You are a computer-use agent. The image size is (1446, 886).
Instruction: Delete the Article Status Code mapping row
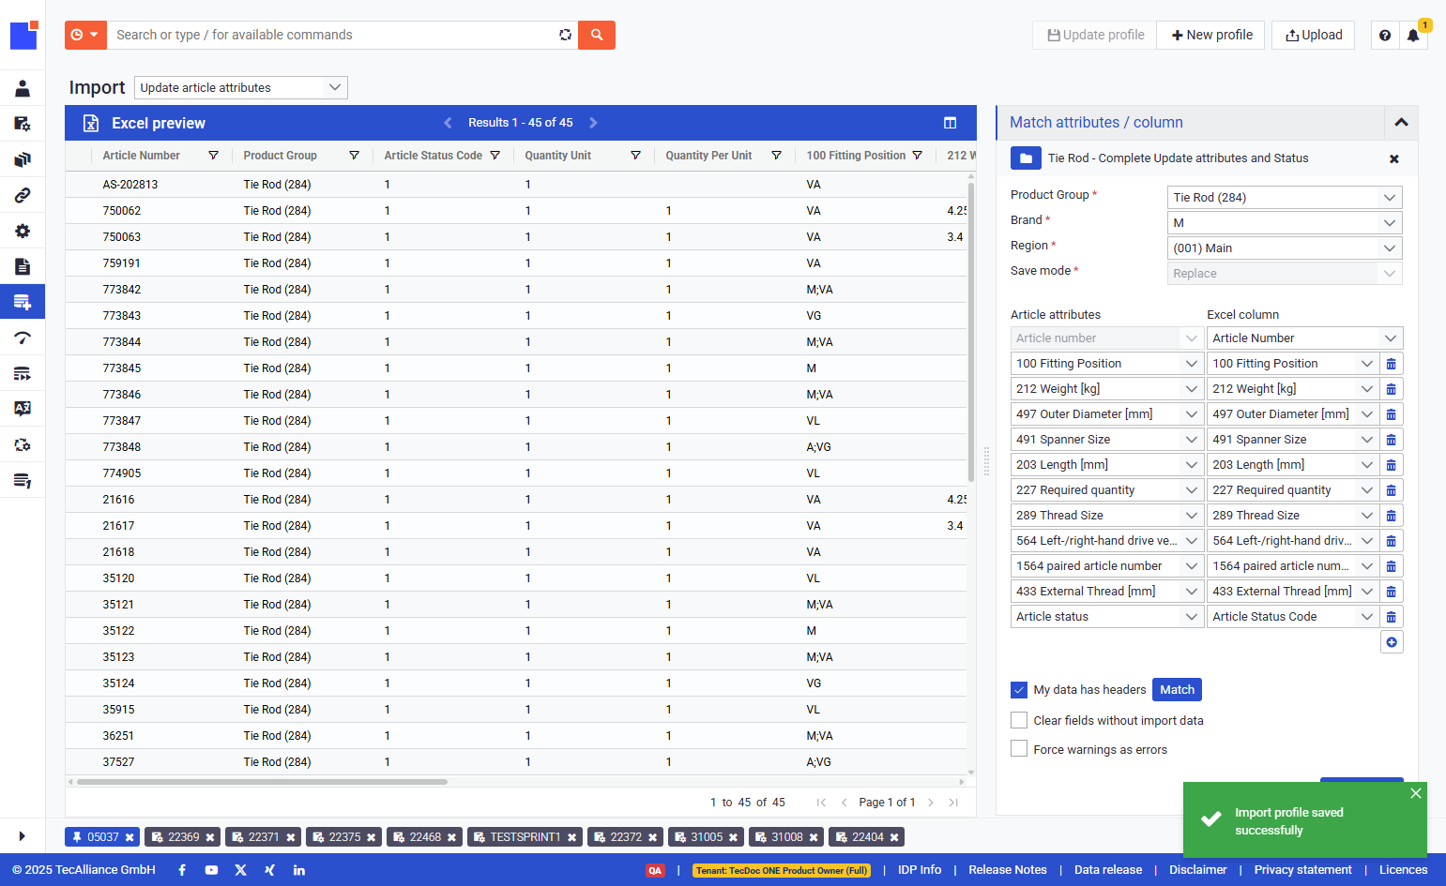(x=1392, y=617)
